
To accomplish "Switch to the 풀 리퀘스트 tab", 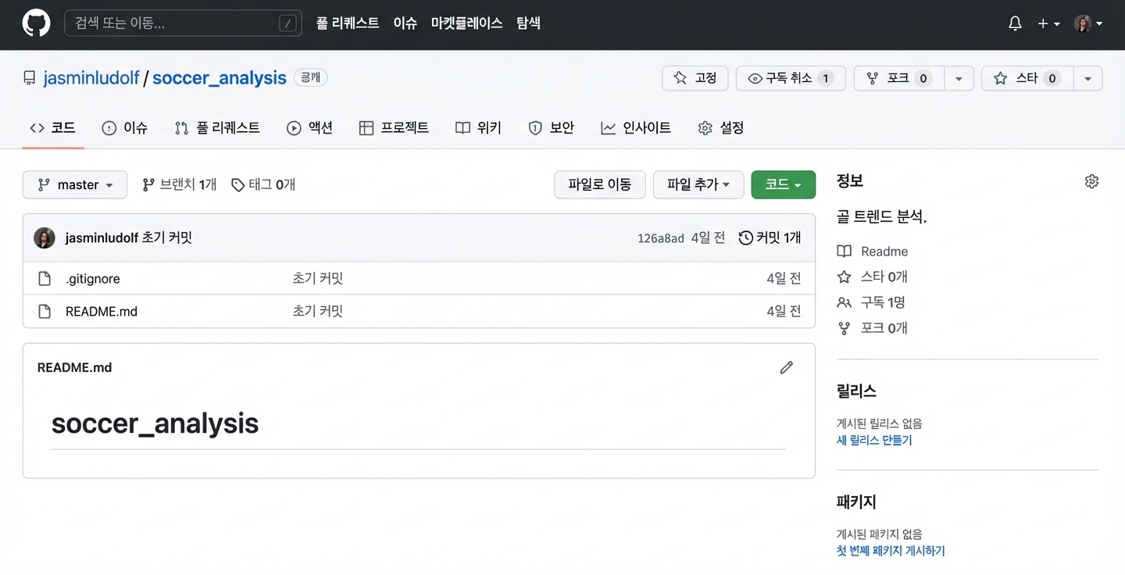I will pyautogui.click(x=217, y=128).
